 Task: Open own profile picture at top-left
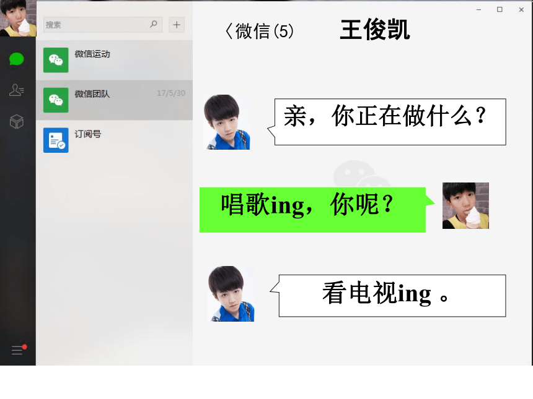pos(18,18)
